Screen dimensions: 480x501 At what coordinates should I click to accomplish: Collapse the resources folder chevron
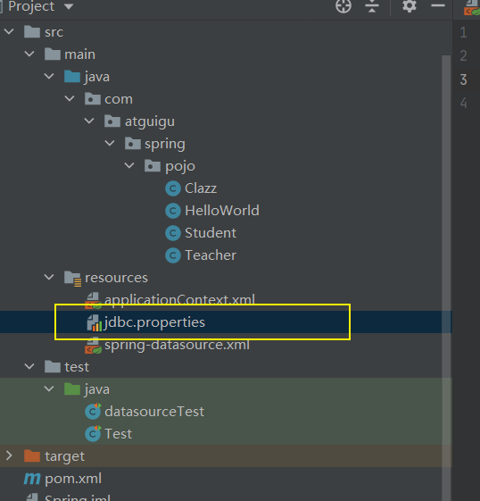[49, 278]
